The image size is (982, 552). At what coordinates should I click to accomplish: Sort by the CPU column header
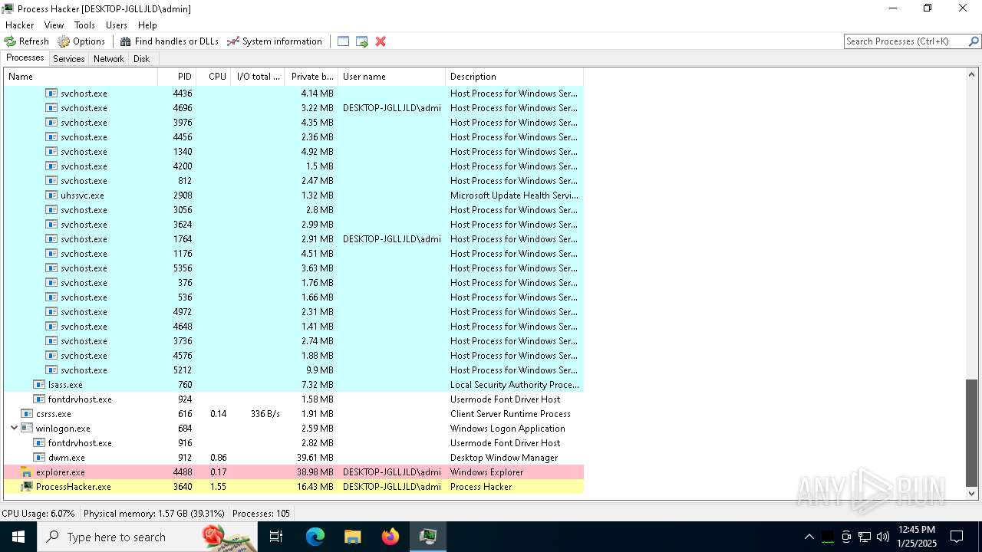[213, 77]
